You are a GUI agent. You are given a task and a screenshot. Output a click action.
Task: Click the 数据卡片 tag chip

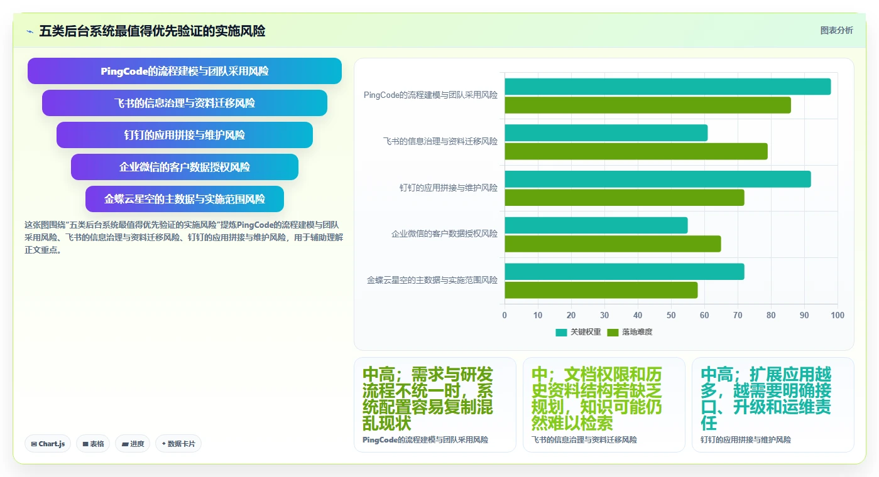coord(178,444)
